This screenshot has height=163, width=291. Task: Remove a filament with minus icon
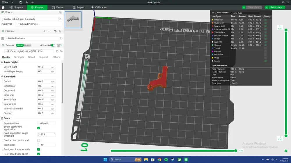pos(49,31)
